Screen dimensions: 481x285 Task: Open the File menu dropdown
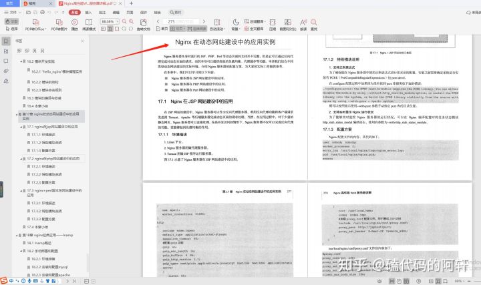tap(12, 12)
